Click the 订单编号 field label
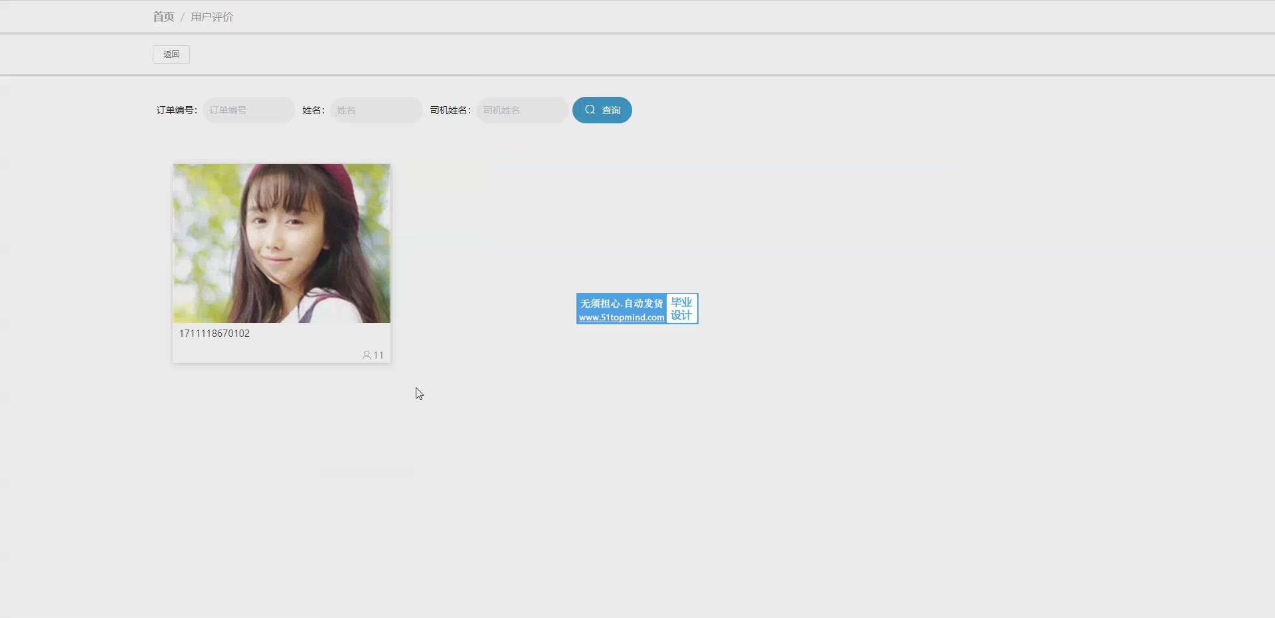This screenshot has width=1275, height=618. pyautogui.click(x=177, y=110)
